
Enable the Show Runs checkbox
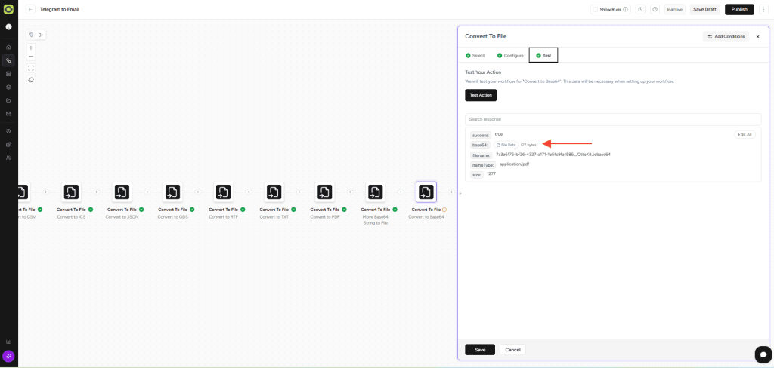pos(596,10)
